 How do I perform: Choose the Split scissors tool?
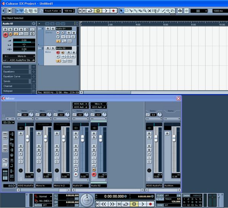pos(131,11)
